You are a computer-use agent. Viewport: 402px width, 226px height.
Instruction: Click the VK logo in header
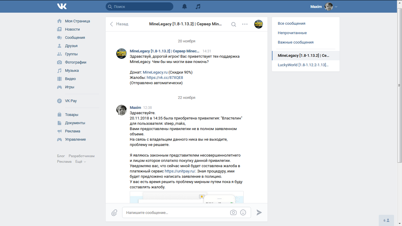point(62,6)
